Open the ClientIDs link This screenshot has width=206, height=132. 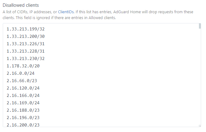66,12
